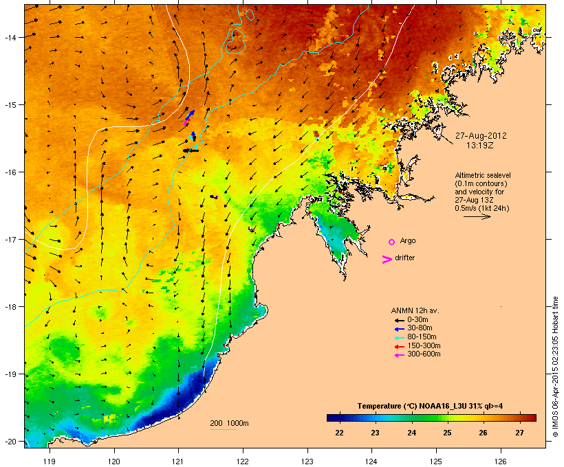Click the Temperature NOAA16_L3U title text
Screen dimensions: 564x467
430,407
